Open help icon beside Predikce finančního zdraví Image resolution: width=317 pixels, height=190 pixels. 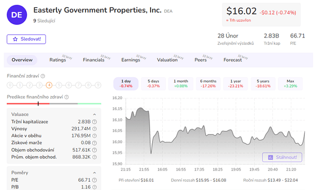tap(67, 97)
